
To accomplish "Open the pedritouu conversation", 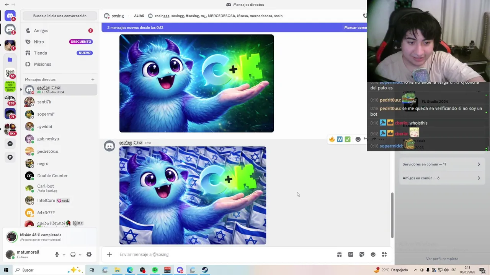I will tap(60, 151).
